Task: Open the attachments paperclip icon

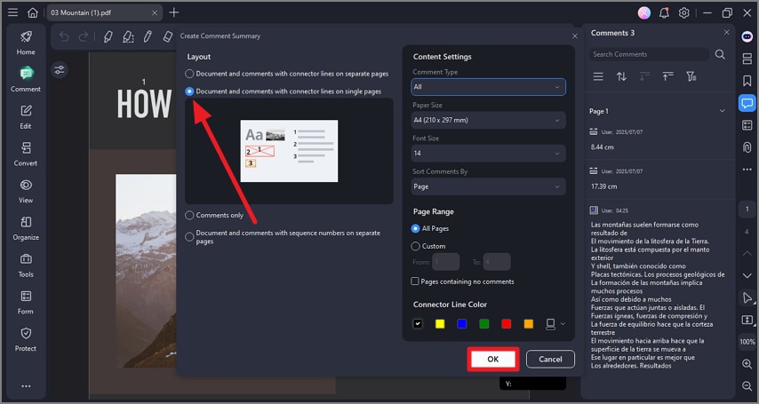Action: click(747, 147)
